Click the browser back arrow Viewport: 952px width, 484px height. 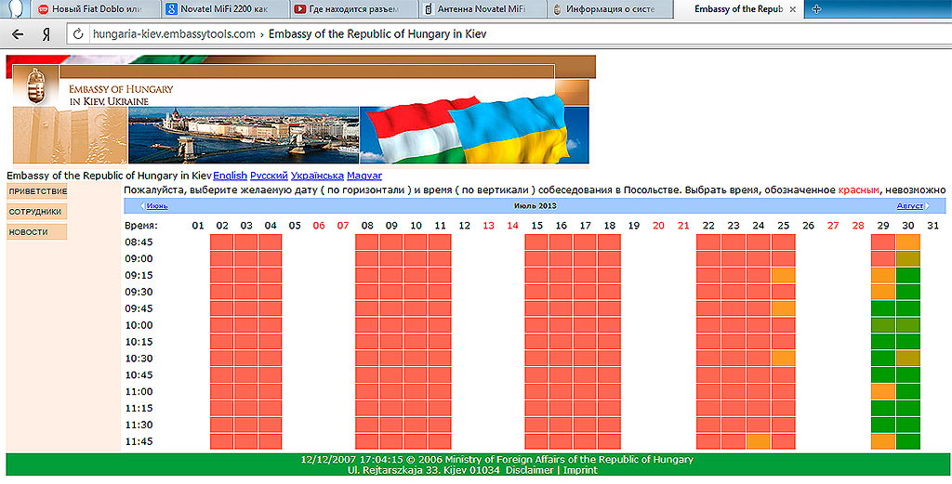pos(18,34)
